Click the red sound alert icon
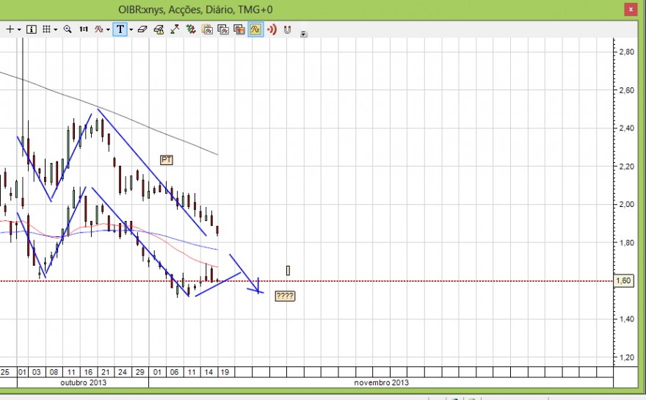 pyautogui.click(x=272, y=29)
